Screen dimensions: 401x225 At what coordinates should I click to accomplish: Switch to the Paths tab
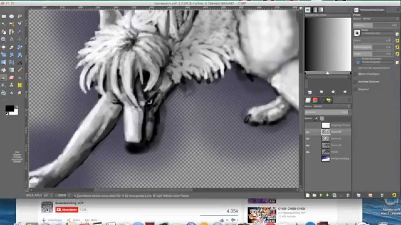tap(322, 100)
